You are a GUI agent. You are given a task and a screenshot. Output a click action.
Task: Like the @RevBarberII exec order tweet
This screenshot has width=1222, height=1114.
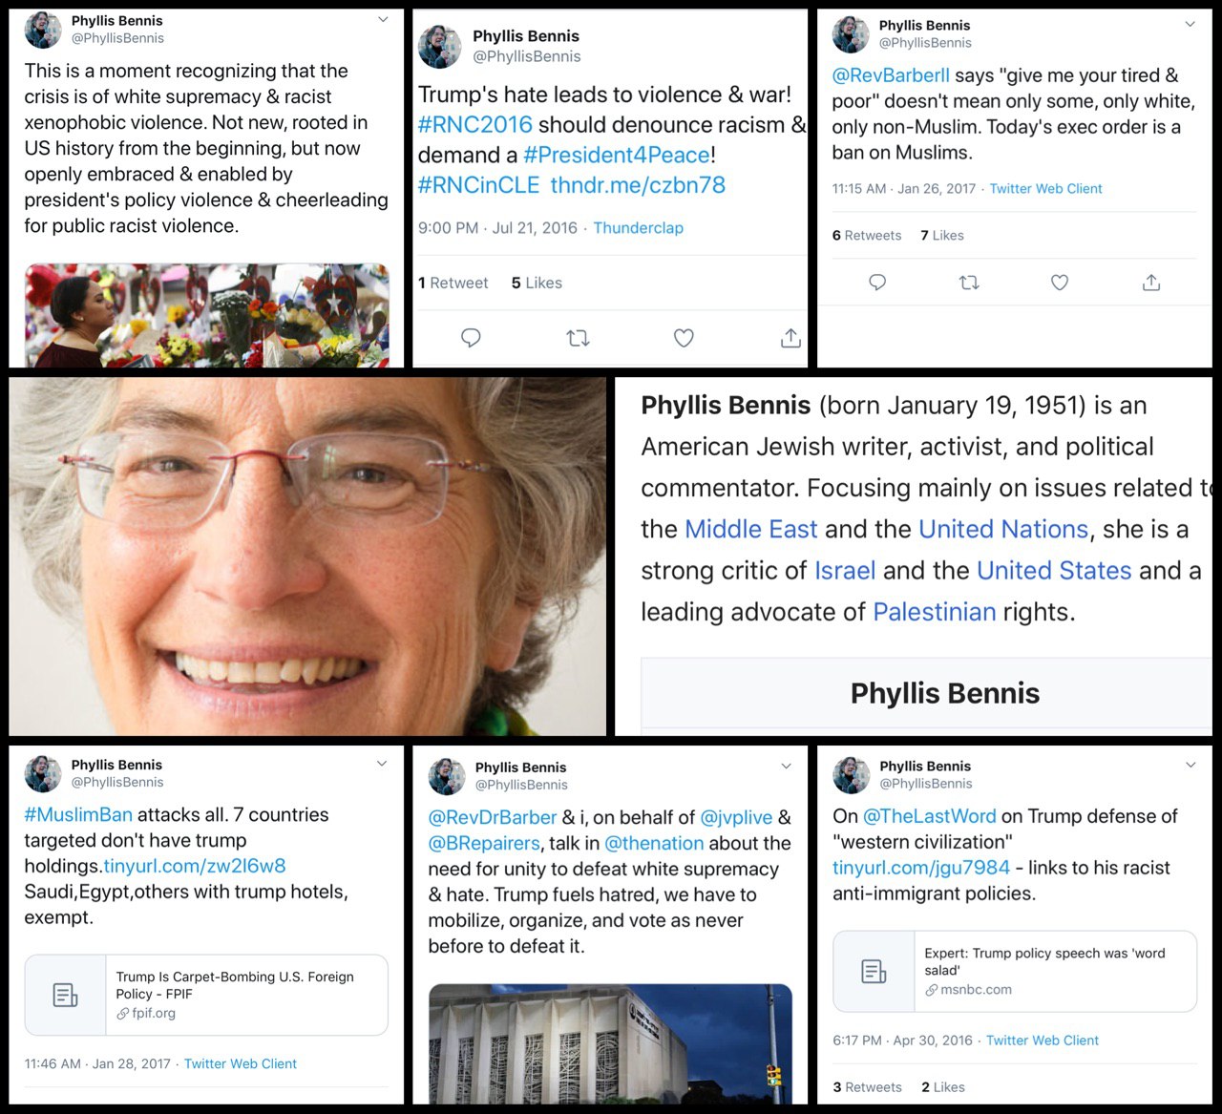(x=1060, y=283)
